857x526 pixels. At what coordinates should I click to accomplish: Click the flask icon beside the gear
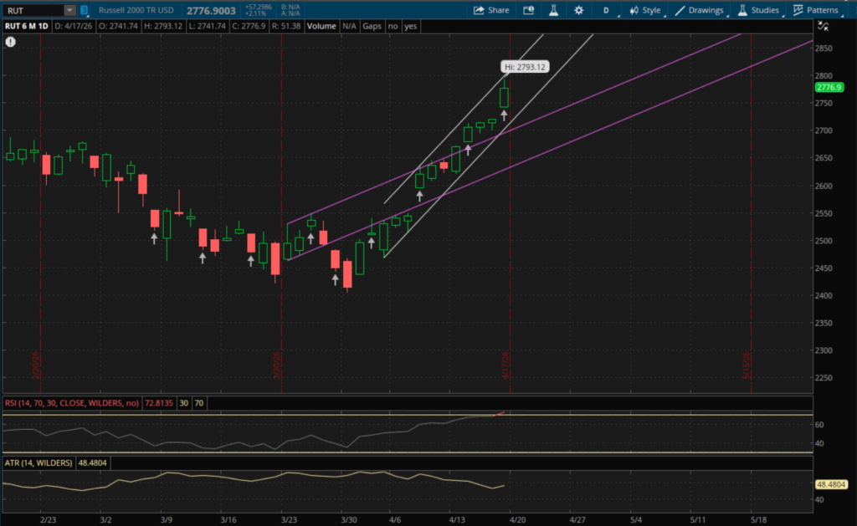click(x=552, y=10)
